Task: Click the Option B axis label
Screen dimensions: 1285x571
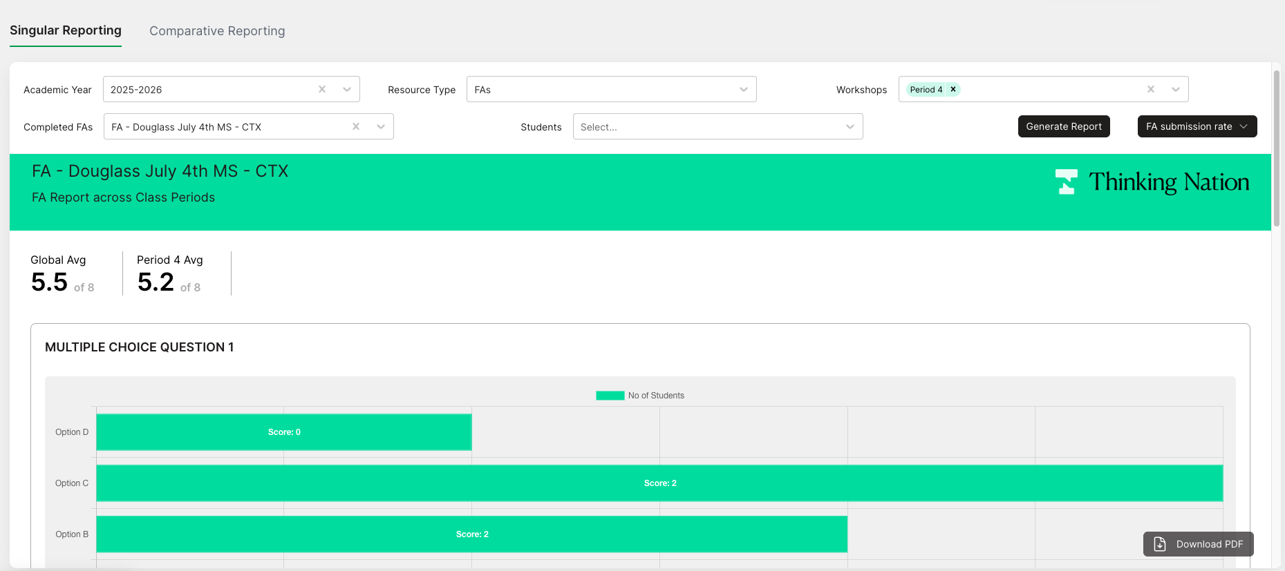Action: click(x=72, y=534)
